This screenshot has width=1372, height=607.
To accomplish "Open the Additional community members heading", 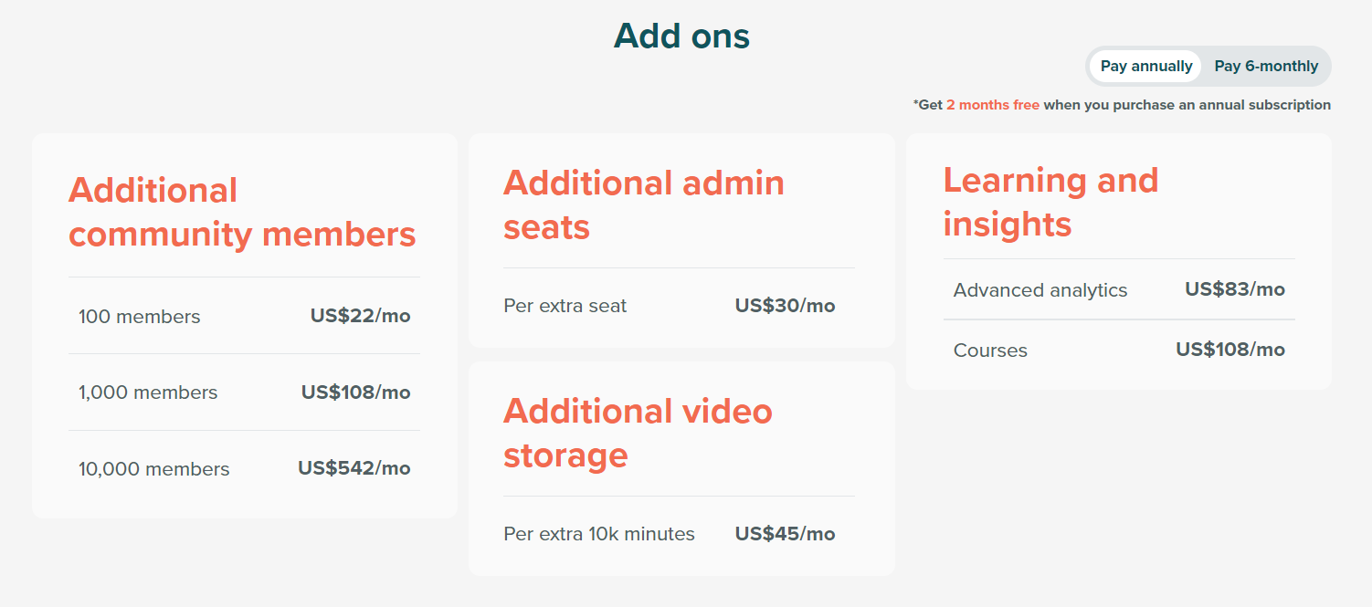I will tap(243, 212).
